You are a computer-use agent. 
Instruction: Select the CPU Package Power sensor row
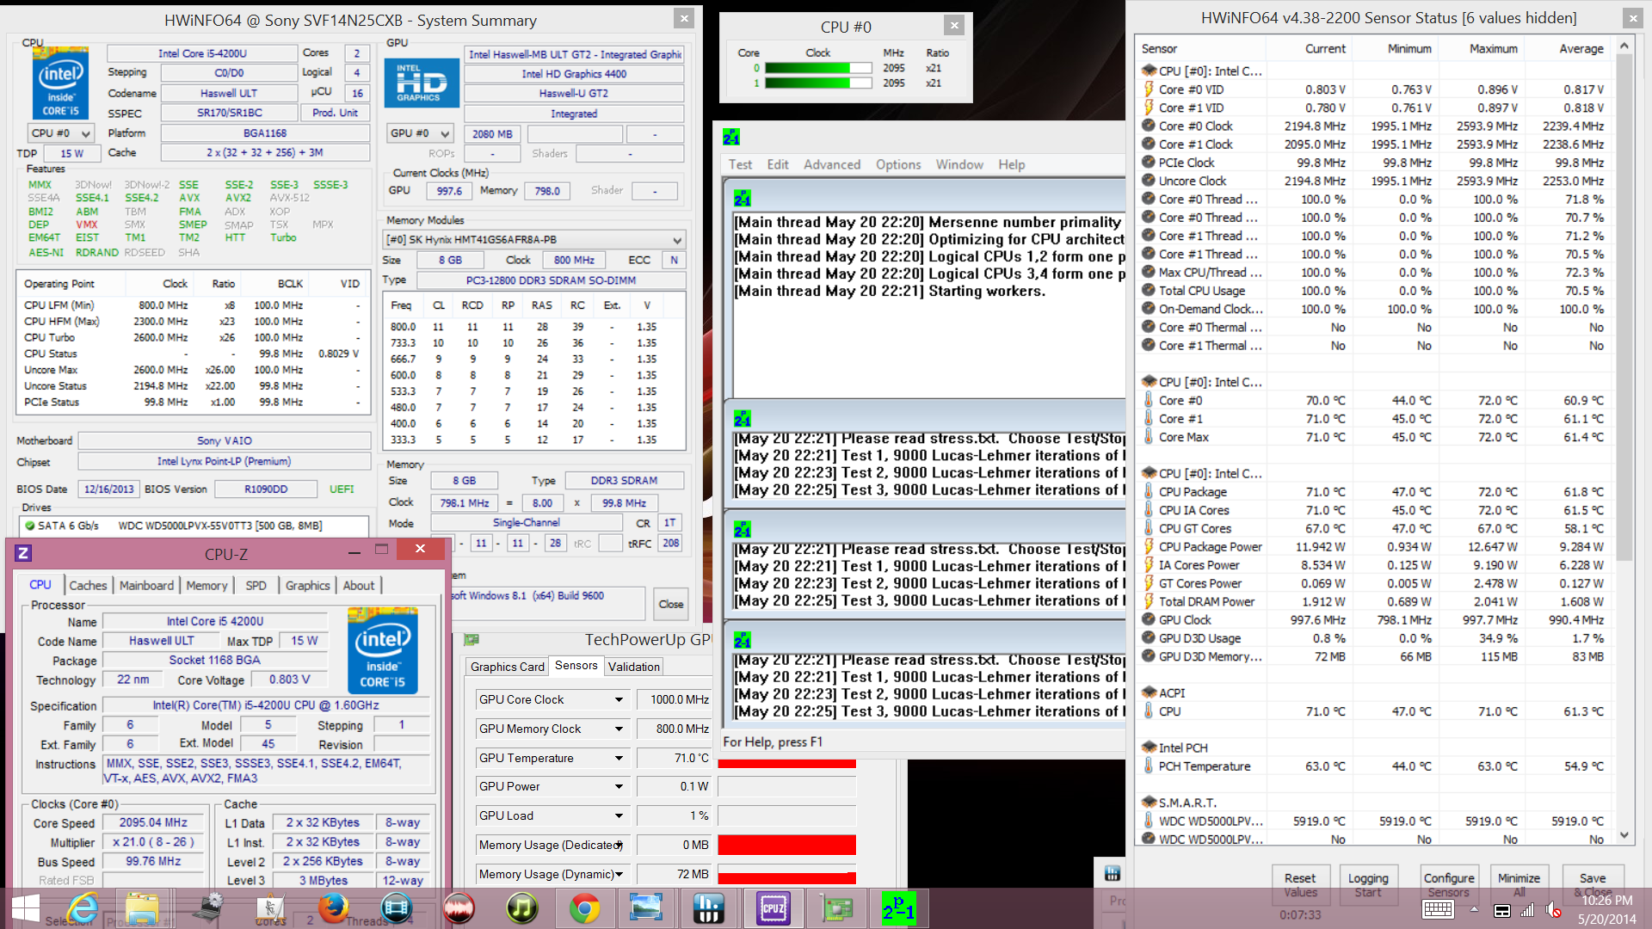pyautogui.click(x=1375, y=547)
